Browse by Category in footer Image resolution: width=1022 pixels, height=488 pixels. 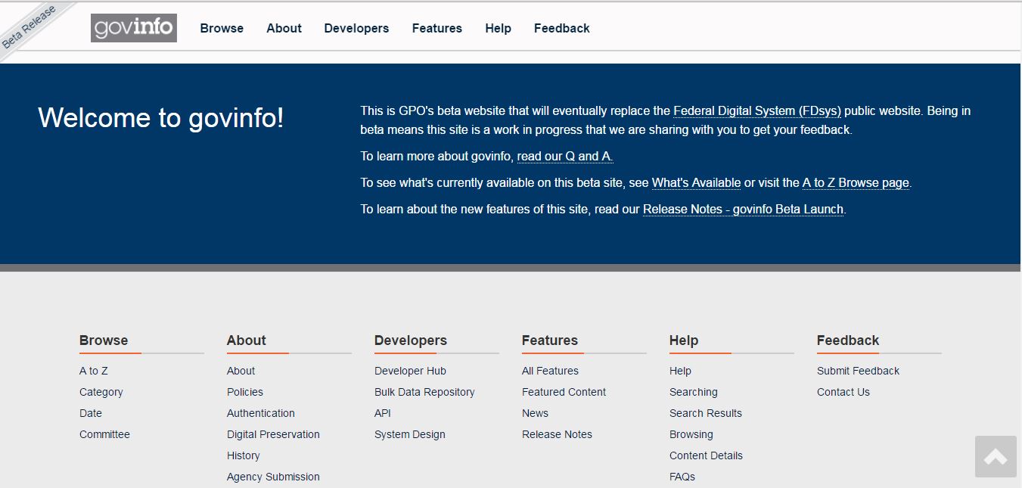click(x=101, y=392)
